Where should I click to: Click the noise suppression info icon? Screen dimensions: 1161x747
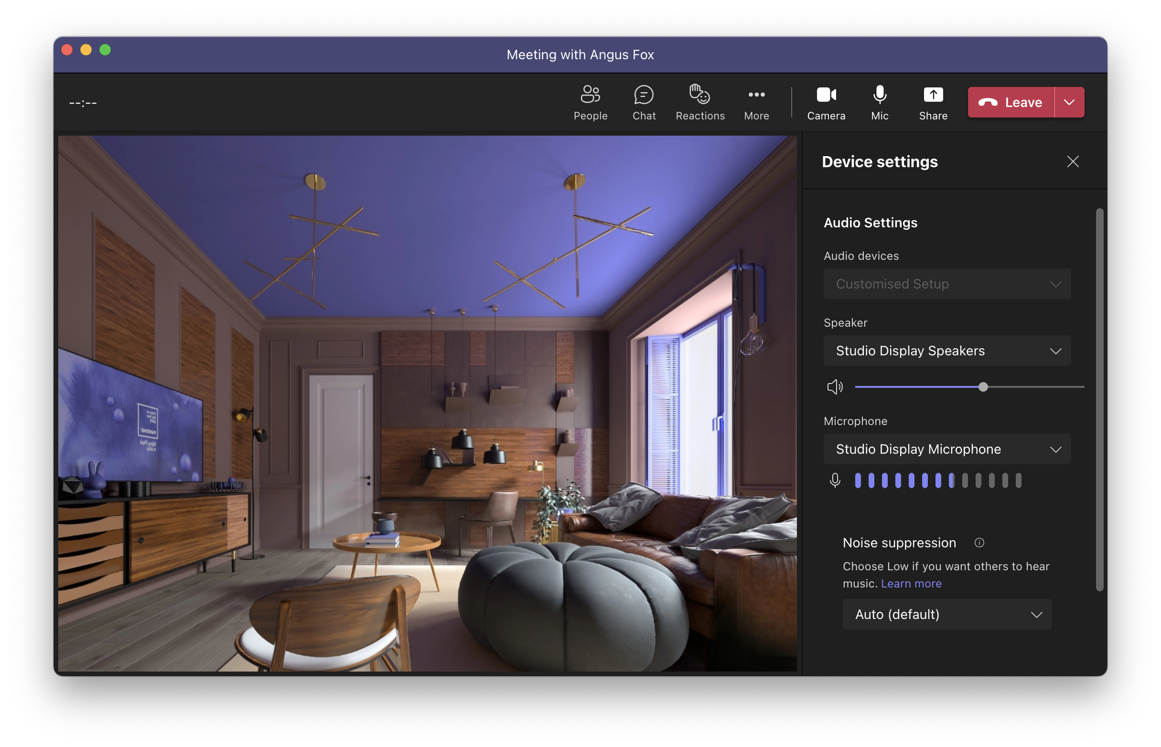point(979,542)
